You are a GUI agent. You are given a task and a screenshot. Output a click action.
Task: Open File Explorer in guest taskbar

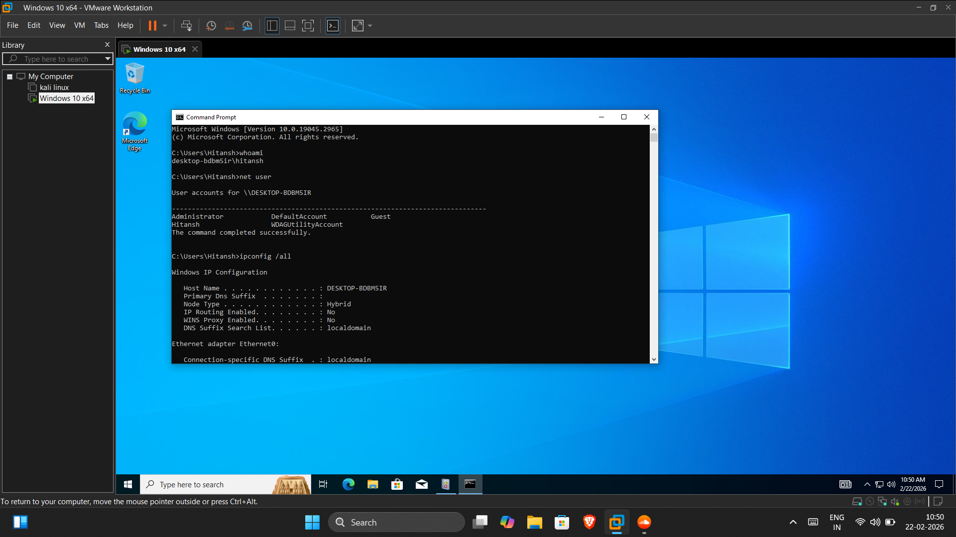pos(372,484)
